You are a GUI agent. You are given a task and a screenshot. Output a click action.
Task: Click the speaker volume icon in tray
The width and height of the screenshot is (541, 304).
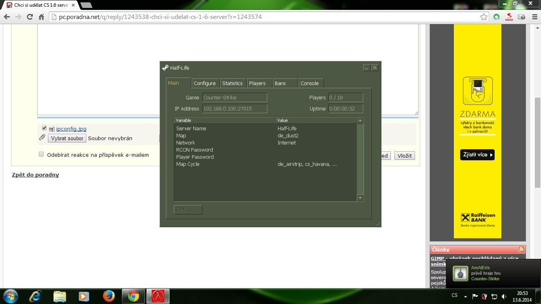click(504, 296)
